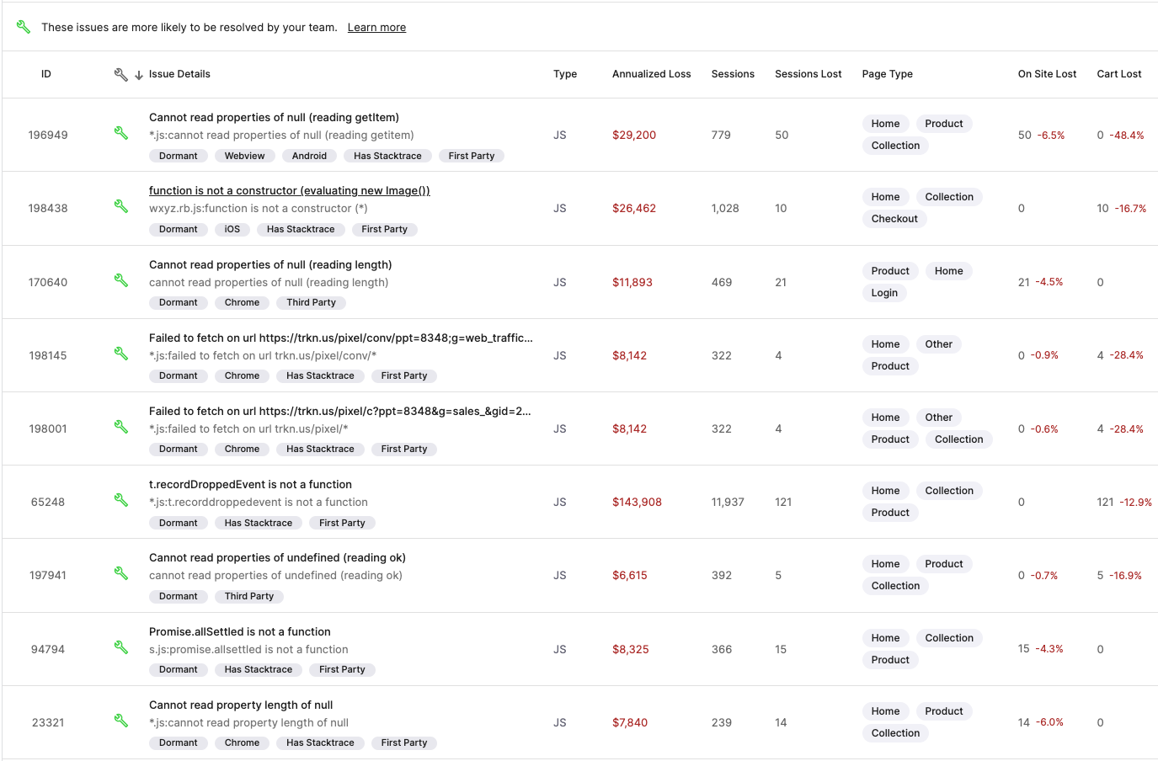Click the Has Stacktrace tag on issue 198145
Screen dimensions: 1158x761
point(320,375)
